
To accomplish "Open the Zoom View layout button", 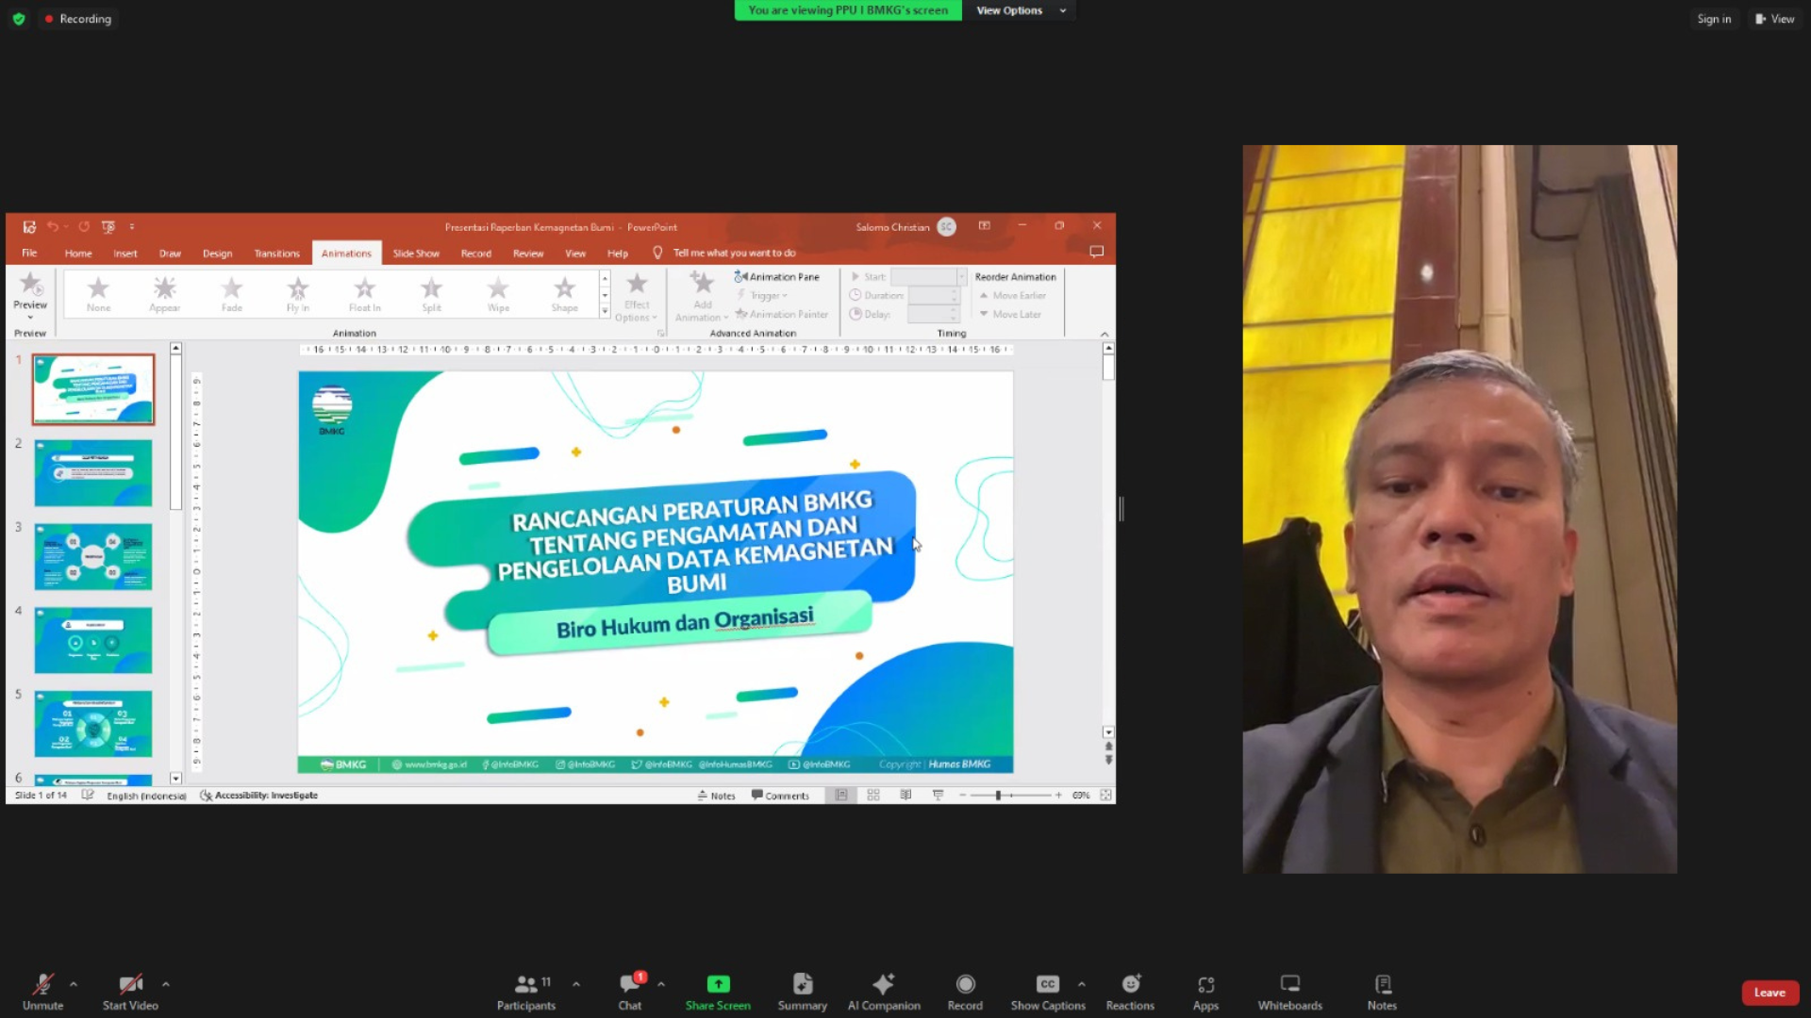I will pyautogui.click(x=1775, y=19).
